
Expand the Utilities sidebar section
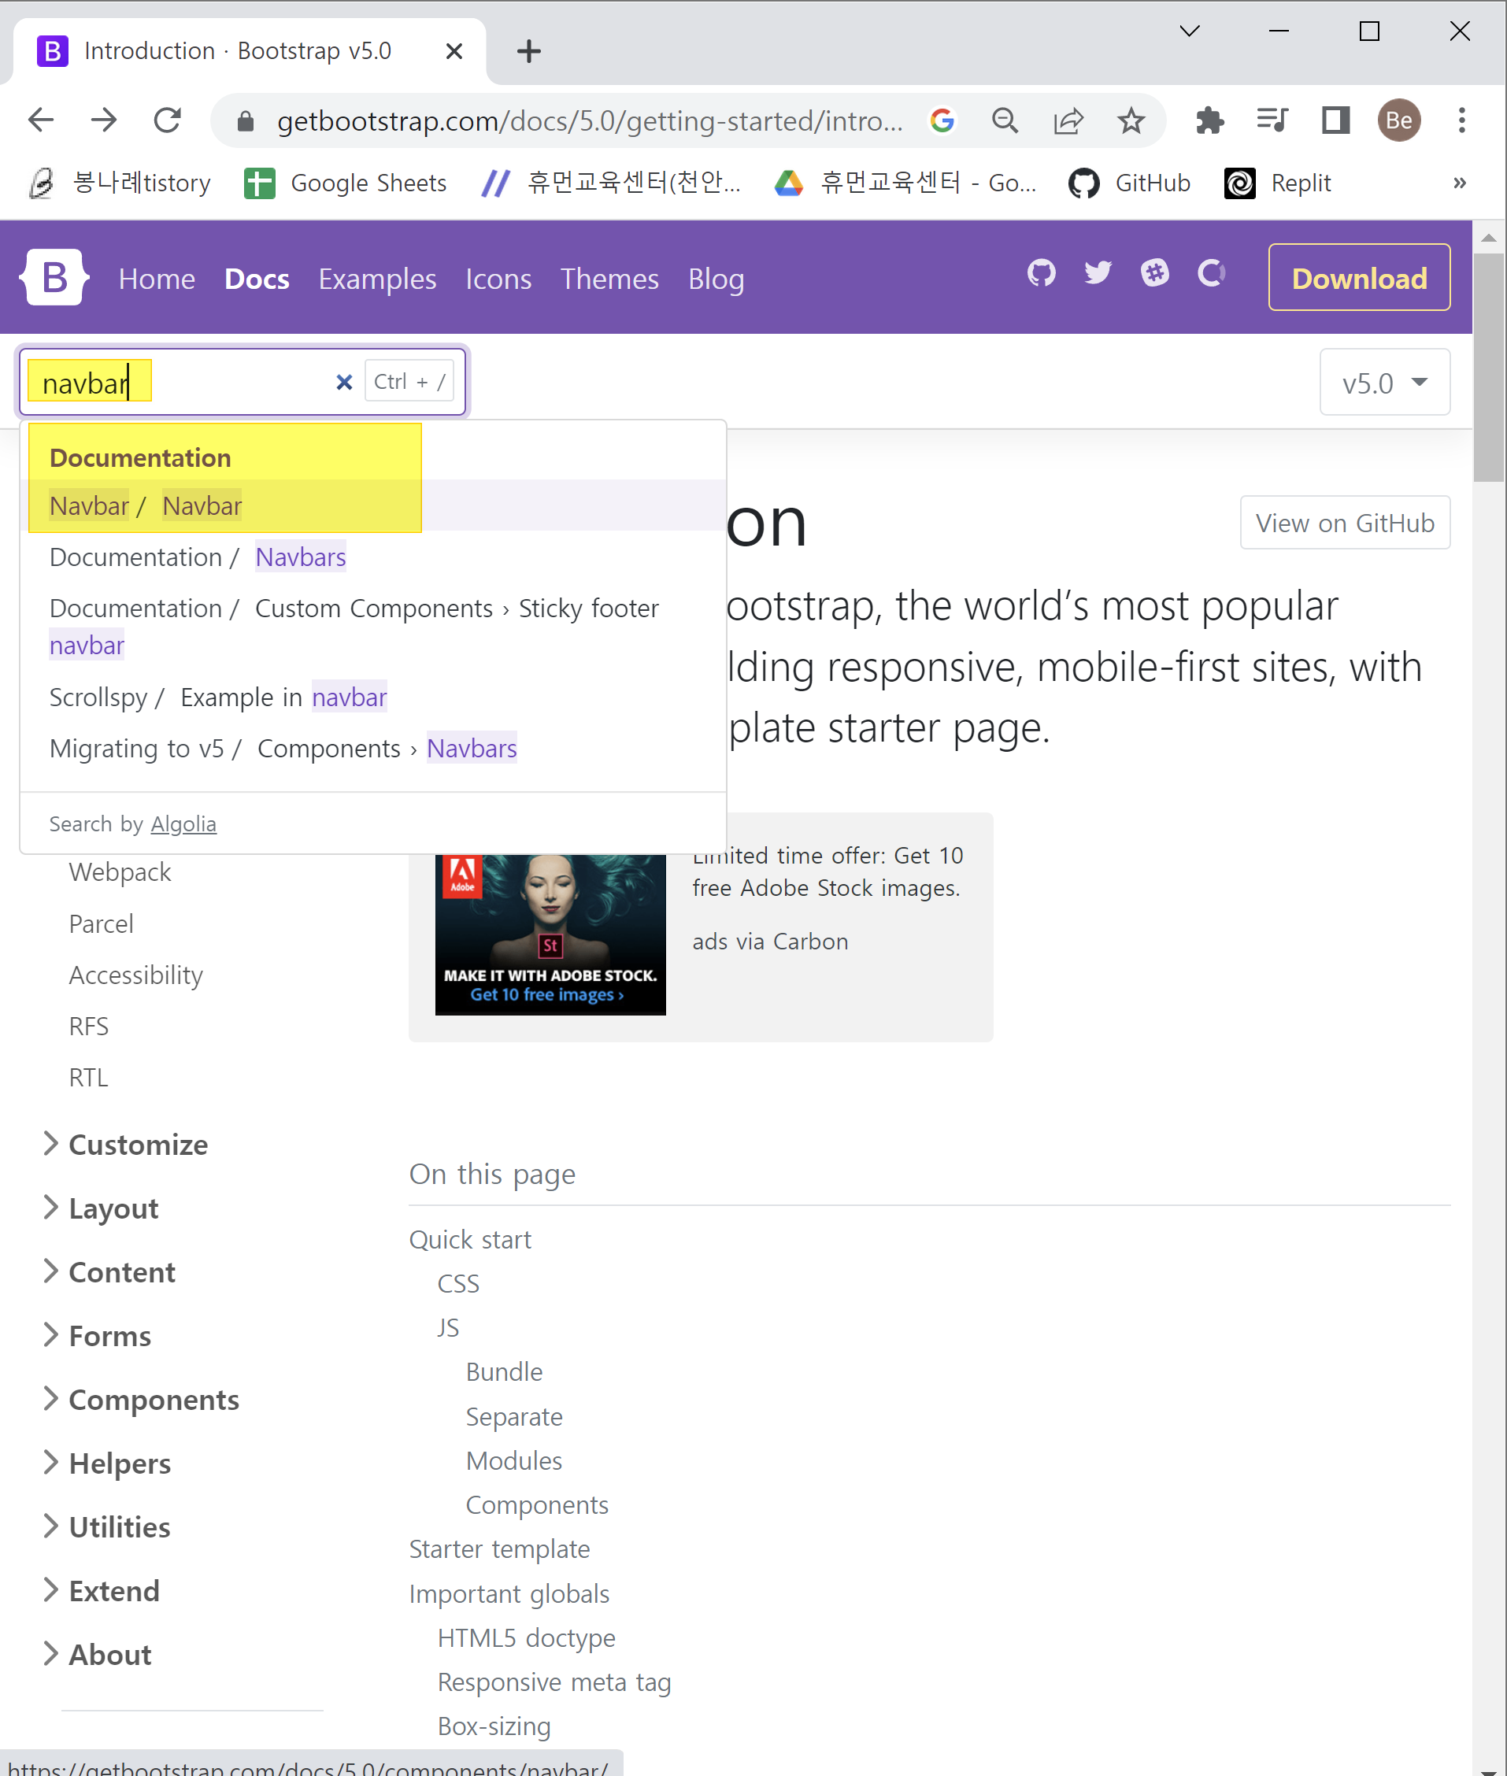(108, 1527)
